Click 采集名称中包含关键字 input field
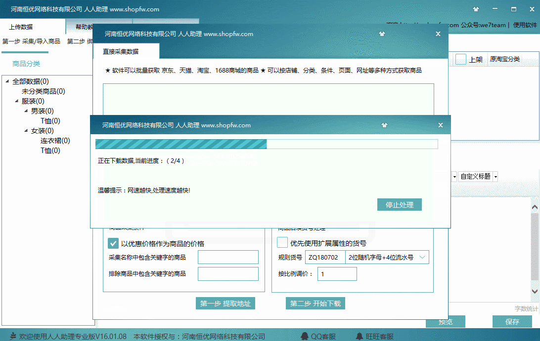The image size is (540, 341). pyautogui.click(x=228, y=257)
